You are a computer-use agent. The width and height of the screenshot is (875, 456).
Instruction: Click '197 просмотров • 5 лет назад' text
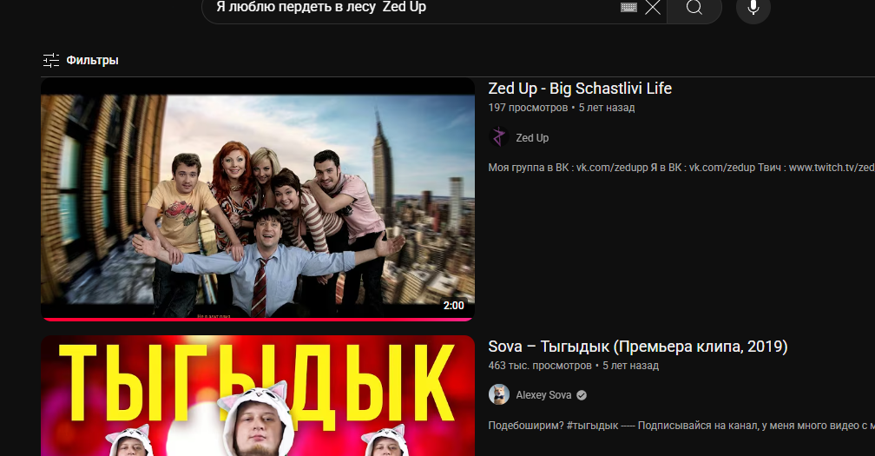[562, 108]
